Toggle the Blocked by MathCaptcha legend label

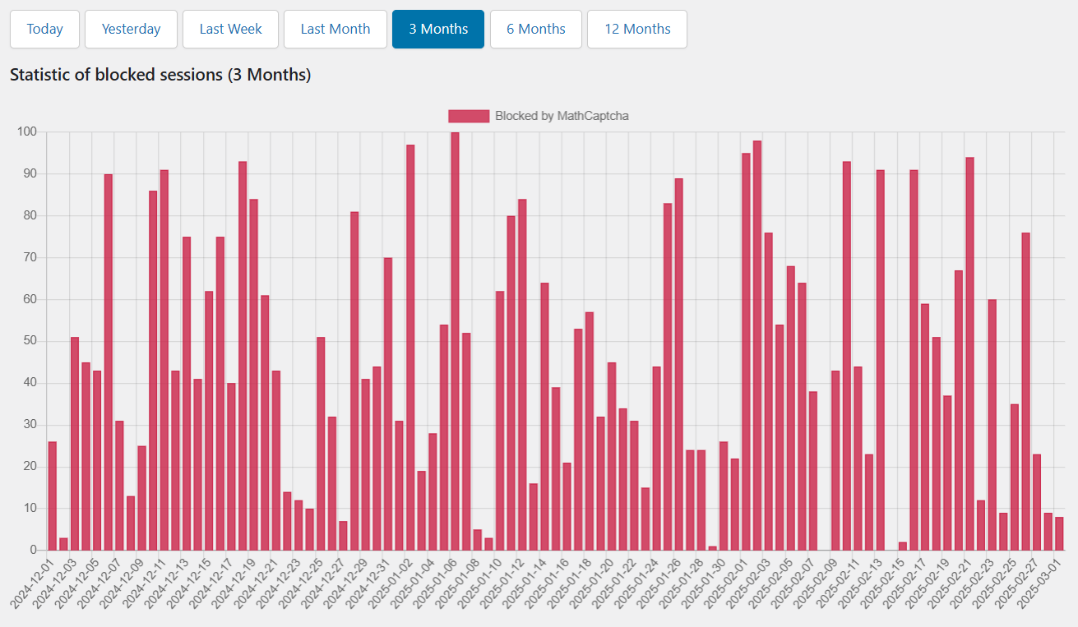click(562, 116)
